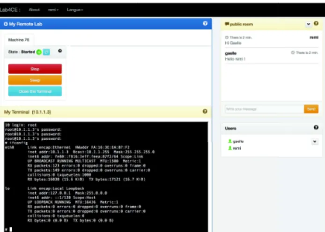
Task: Click the green started state indicator icon
Action: (x=39, y=52)
